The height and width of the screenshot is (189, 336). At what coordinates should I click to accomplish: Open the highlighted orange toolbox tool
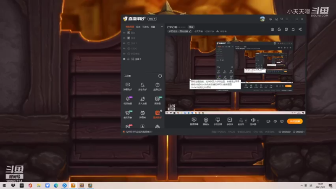[x=157, y=115]
